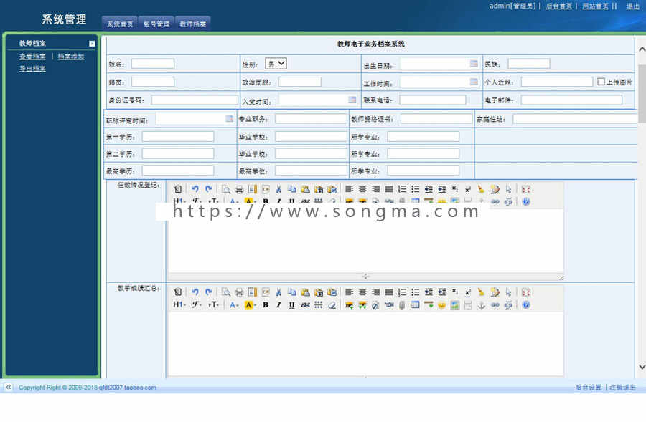Justify text in 任教情况登记 editor
The height and width of the screenshot is (422, 646).
[389, 189]
